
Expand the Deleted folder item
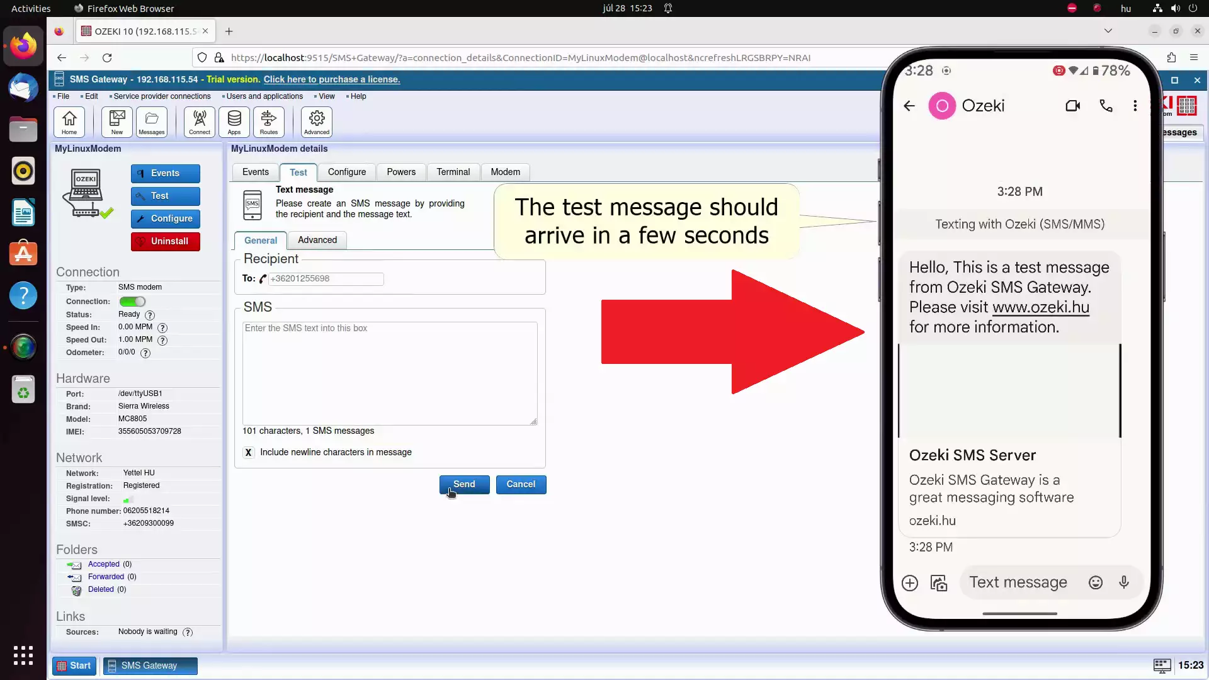point(101,589)
